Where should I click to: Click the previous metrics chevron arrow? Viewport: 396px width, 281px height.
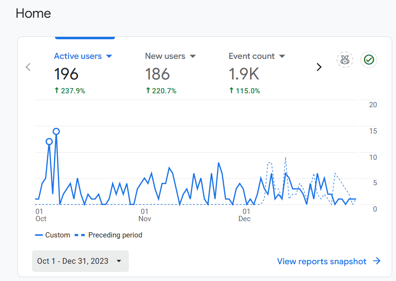point(28,67)
